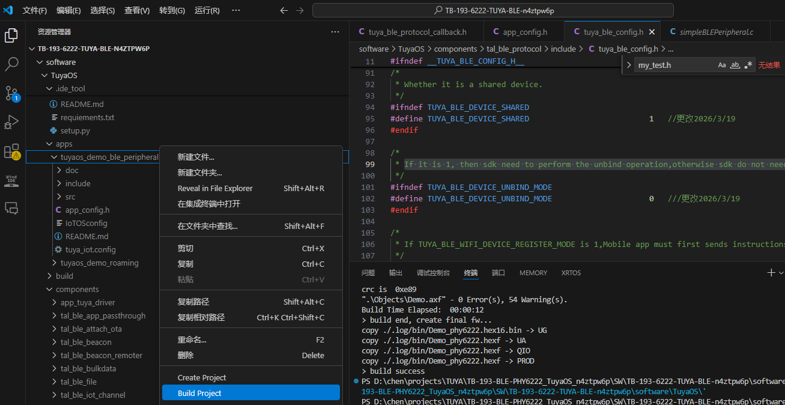Choose 重命名 in the context menu
Screen dimensions: 785x405
[192, 340]
